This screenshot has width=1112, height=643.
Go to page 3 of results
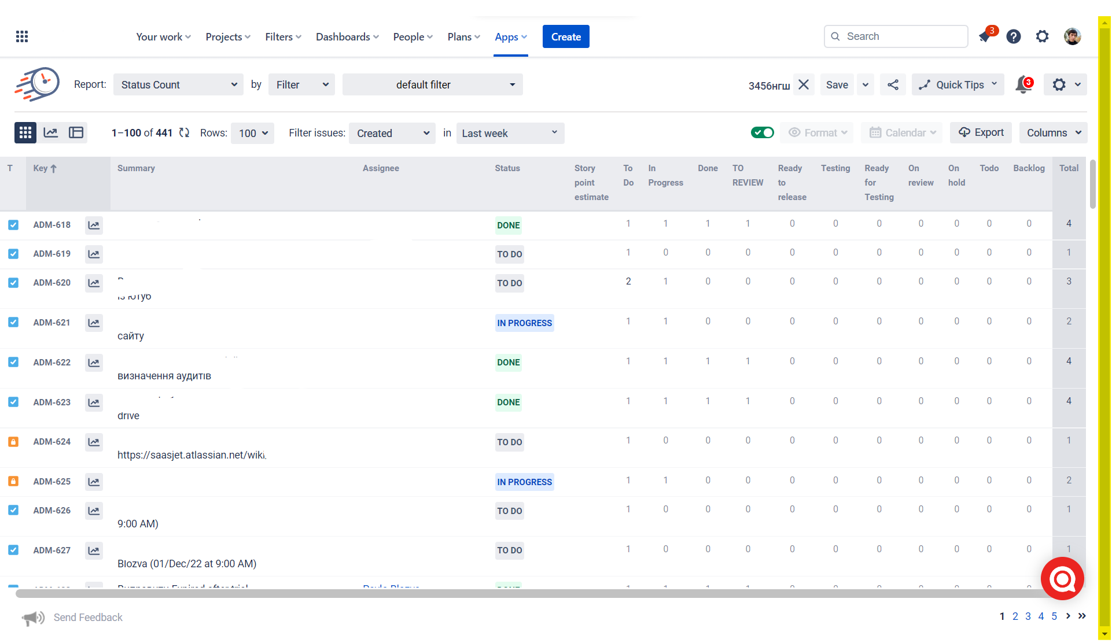point(1028,616)
